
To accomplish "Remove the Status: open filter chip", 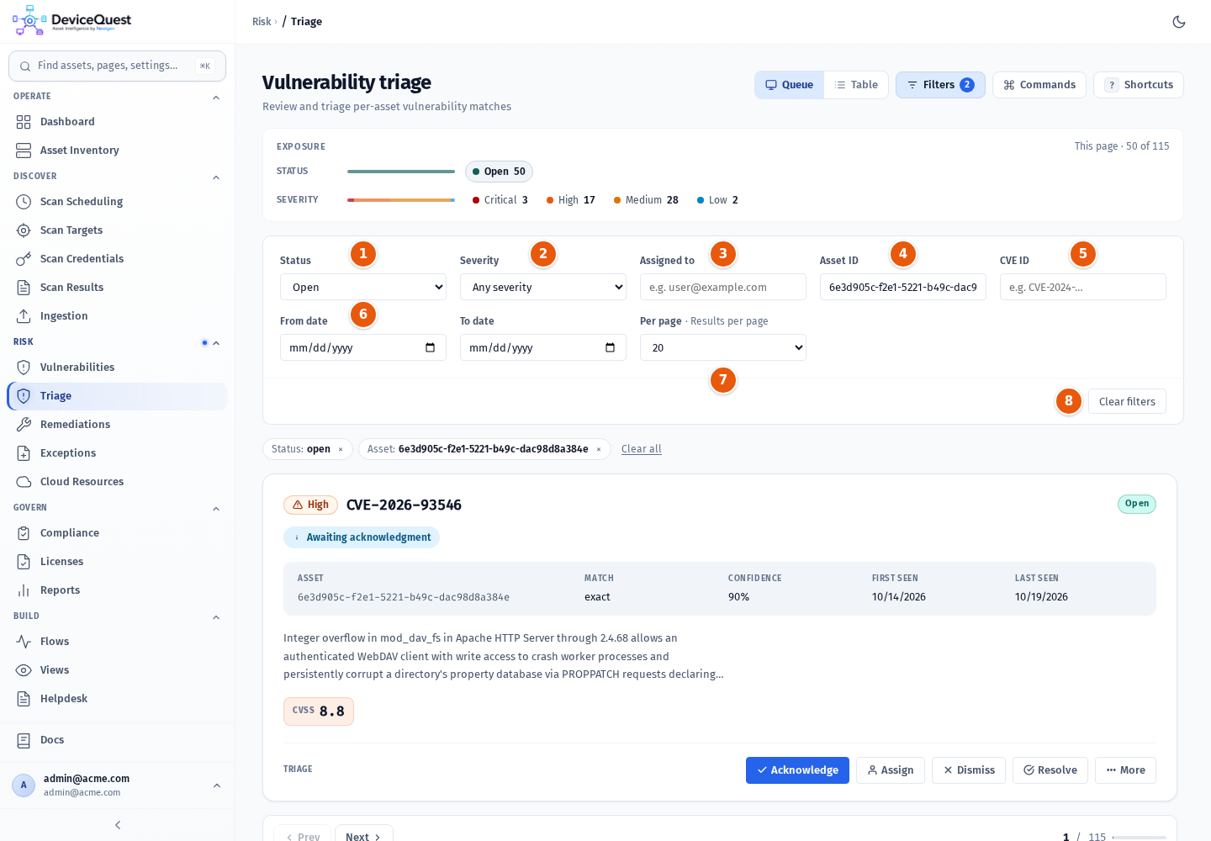I will point(341,449).
